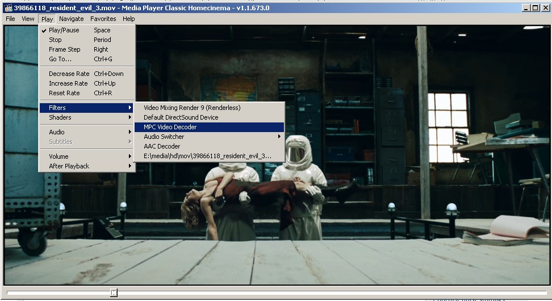Minimize the Media Player Classic window

[526, 8]
